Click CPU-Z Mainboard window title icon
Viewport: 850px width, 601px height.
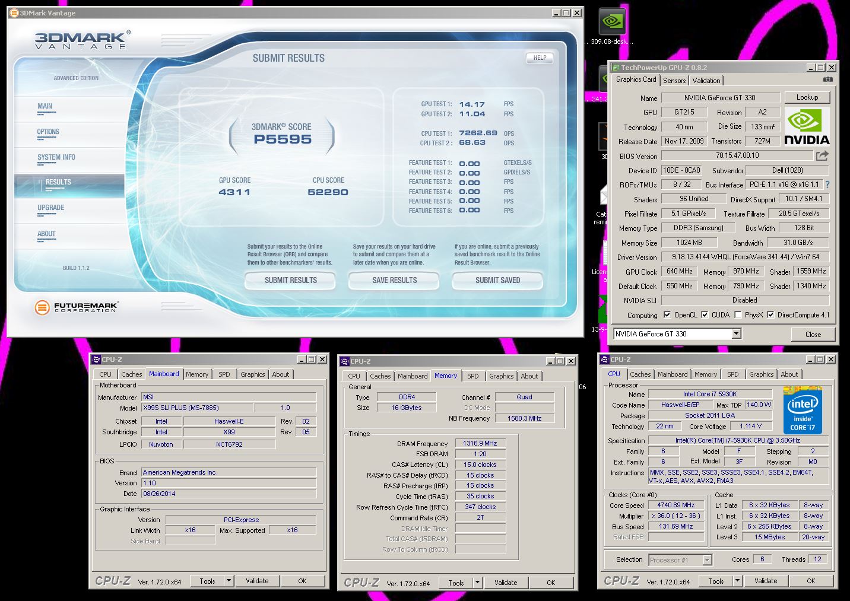pos(96,360)
